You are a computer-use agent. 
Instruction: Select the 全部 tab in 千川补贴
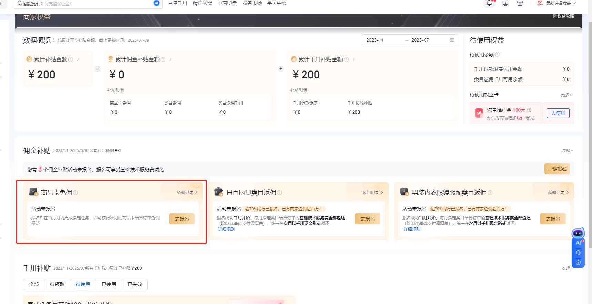[34, 284]
